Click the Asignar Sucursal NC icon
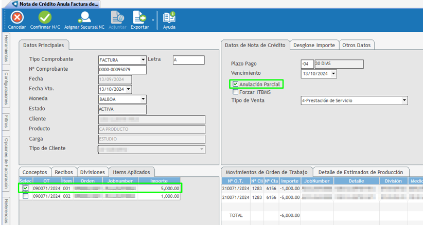Screen dimensions: 423x225 [84, 18]
